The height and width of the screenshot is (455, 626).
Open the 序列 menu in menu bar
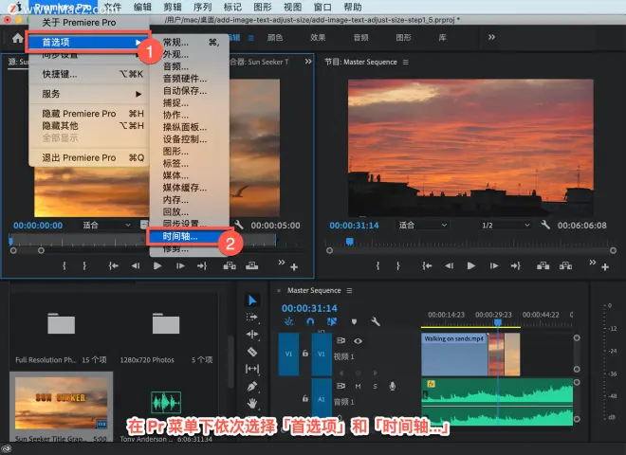(202, 7)
